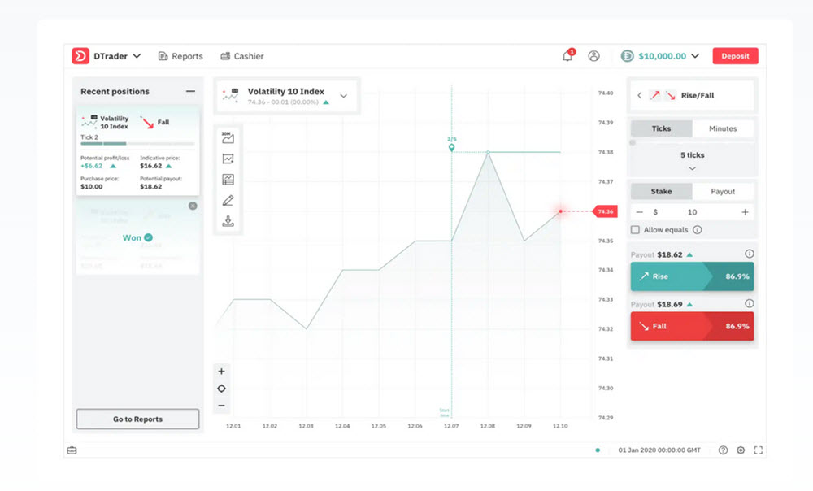Open account profile icon
Screen dimensions: 813x491
(593, 56)
